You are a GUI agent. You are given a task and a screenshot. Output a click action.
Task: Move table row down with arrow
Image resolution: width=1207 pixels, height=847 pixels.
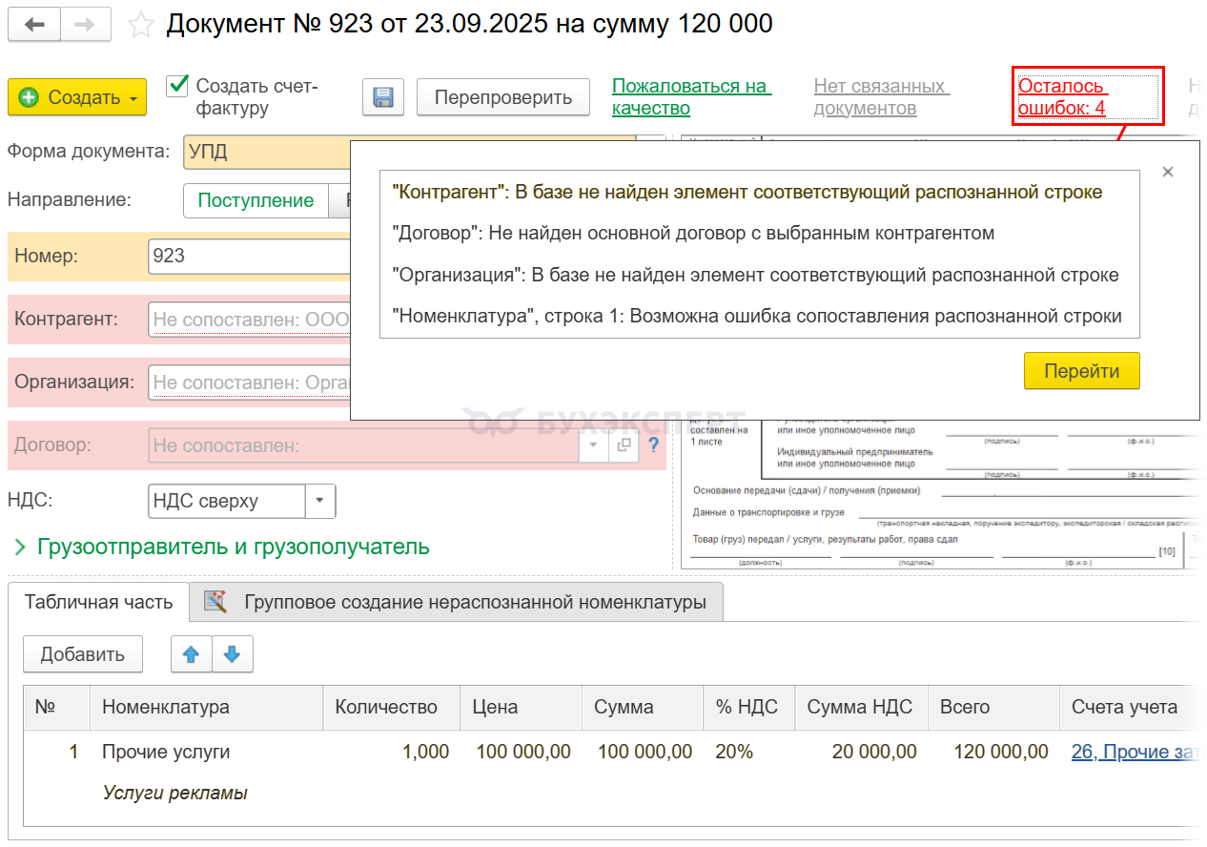click(x=232, y=654)
